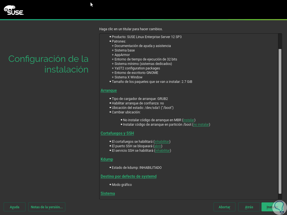Viewport: 287px width, 215px height.
Task: Click the vertical scrollbar thumb
Action: 280,121
